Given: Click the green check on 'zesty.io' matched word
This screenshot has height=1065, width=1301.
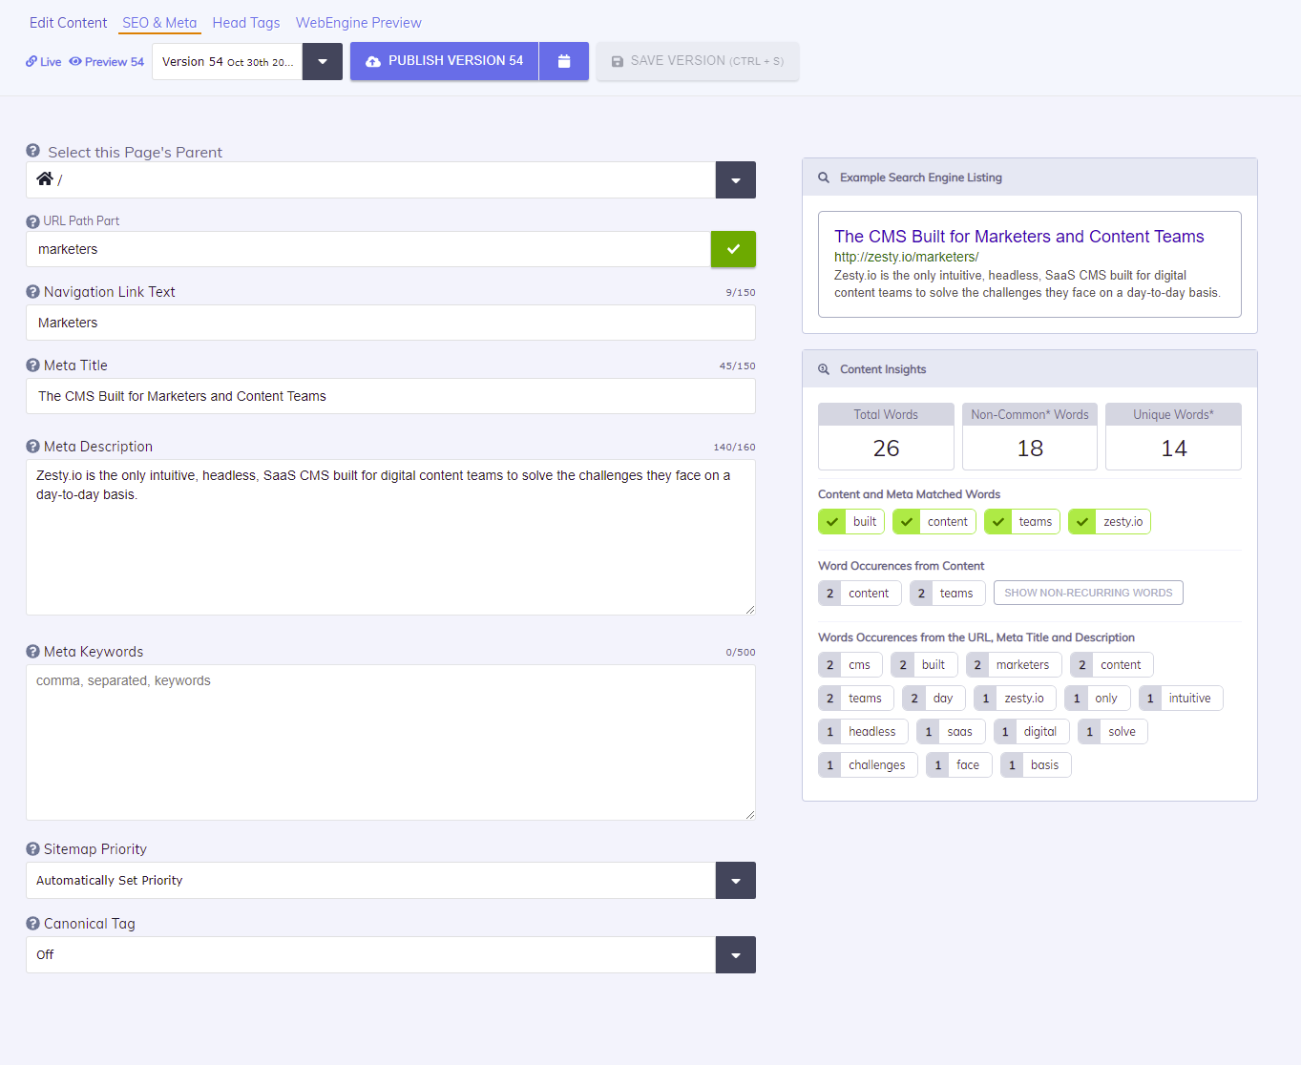Looking at the screenshot, I should pos(1082,522).
